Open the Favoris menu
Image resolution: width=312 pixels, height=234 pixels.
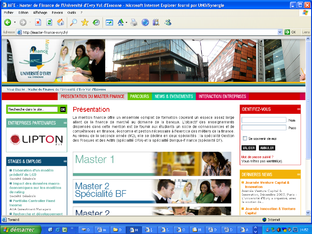(57, 12)
